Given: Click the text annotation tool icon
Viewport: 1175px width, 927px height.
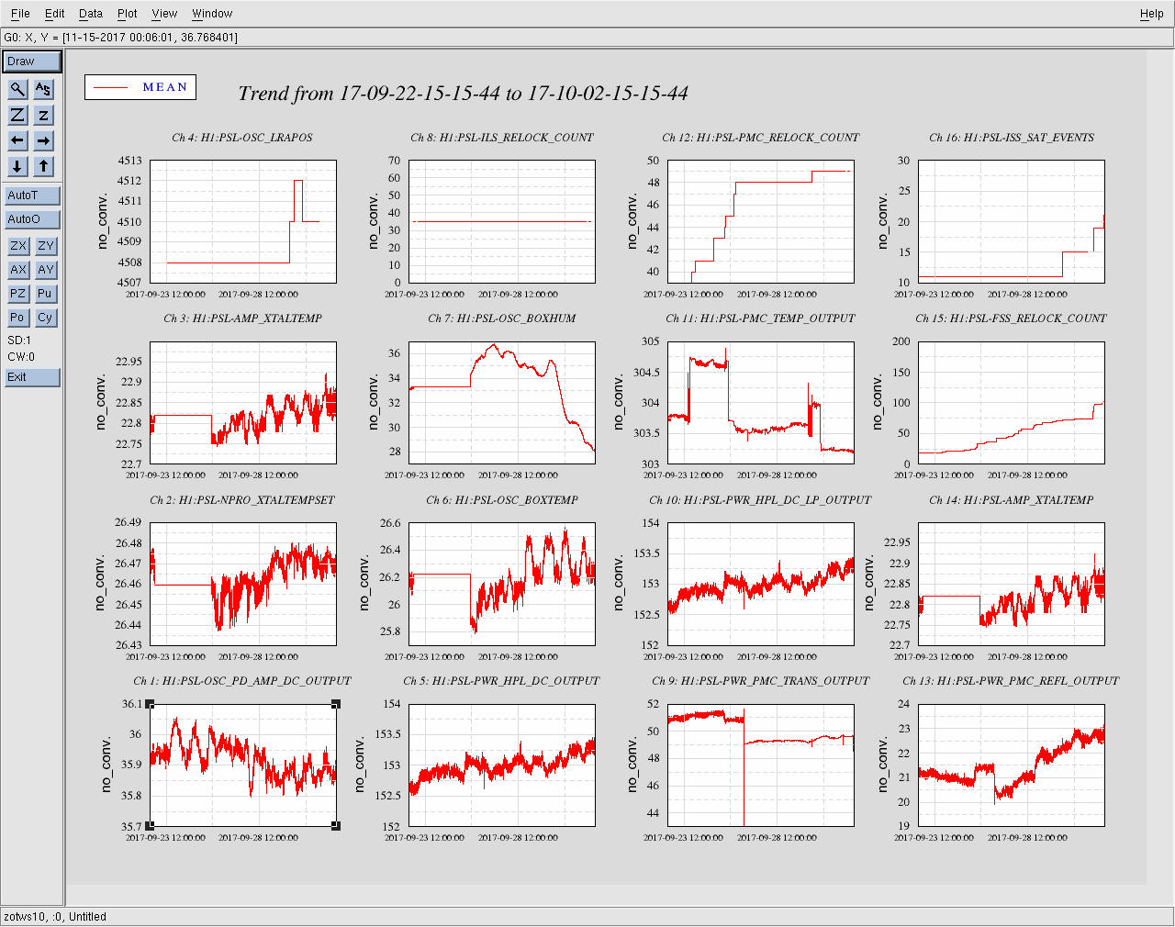Looking at the screenshot, I should coord(43,89).
